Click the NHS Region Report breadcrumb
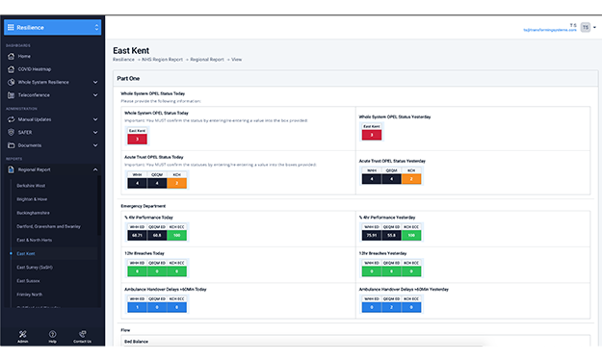Image resolution: width=602 pixels, height=361 pixels. [163, 60]
